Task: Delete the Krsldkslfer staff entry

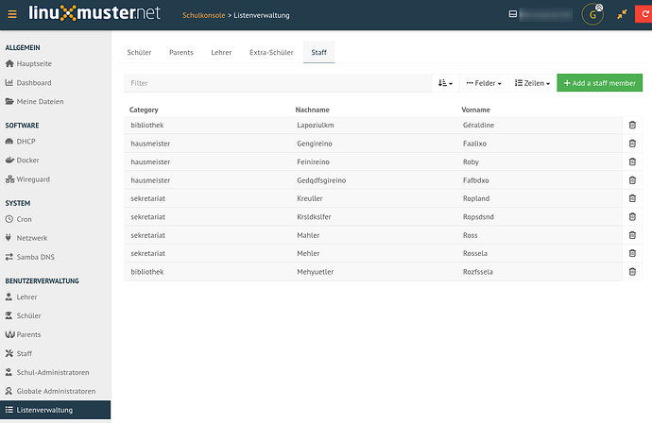Action: (x=632, y=217)
